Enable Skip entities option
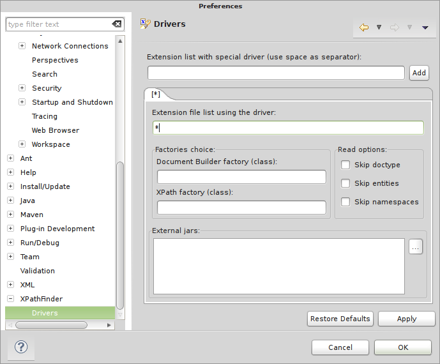440x364 pixels. (345, 183)
